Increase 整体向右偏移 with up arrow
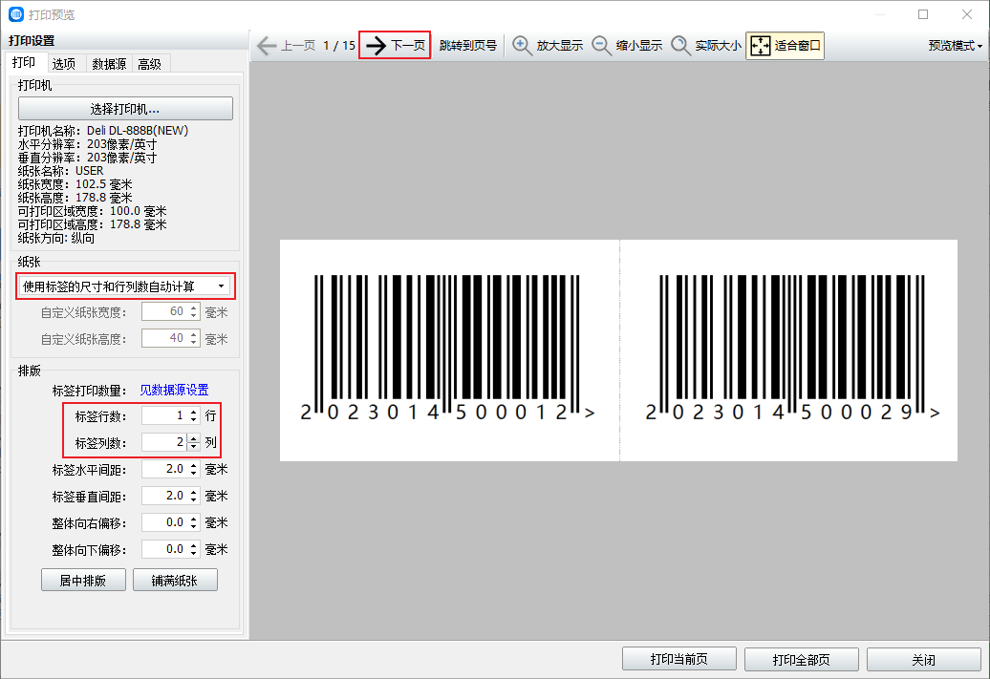The image size is (990, 679). coord(194,519)
